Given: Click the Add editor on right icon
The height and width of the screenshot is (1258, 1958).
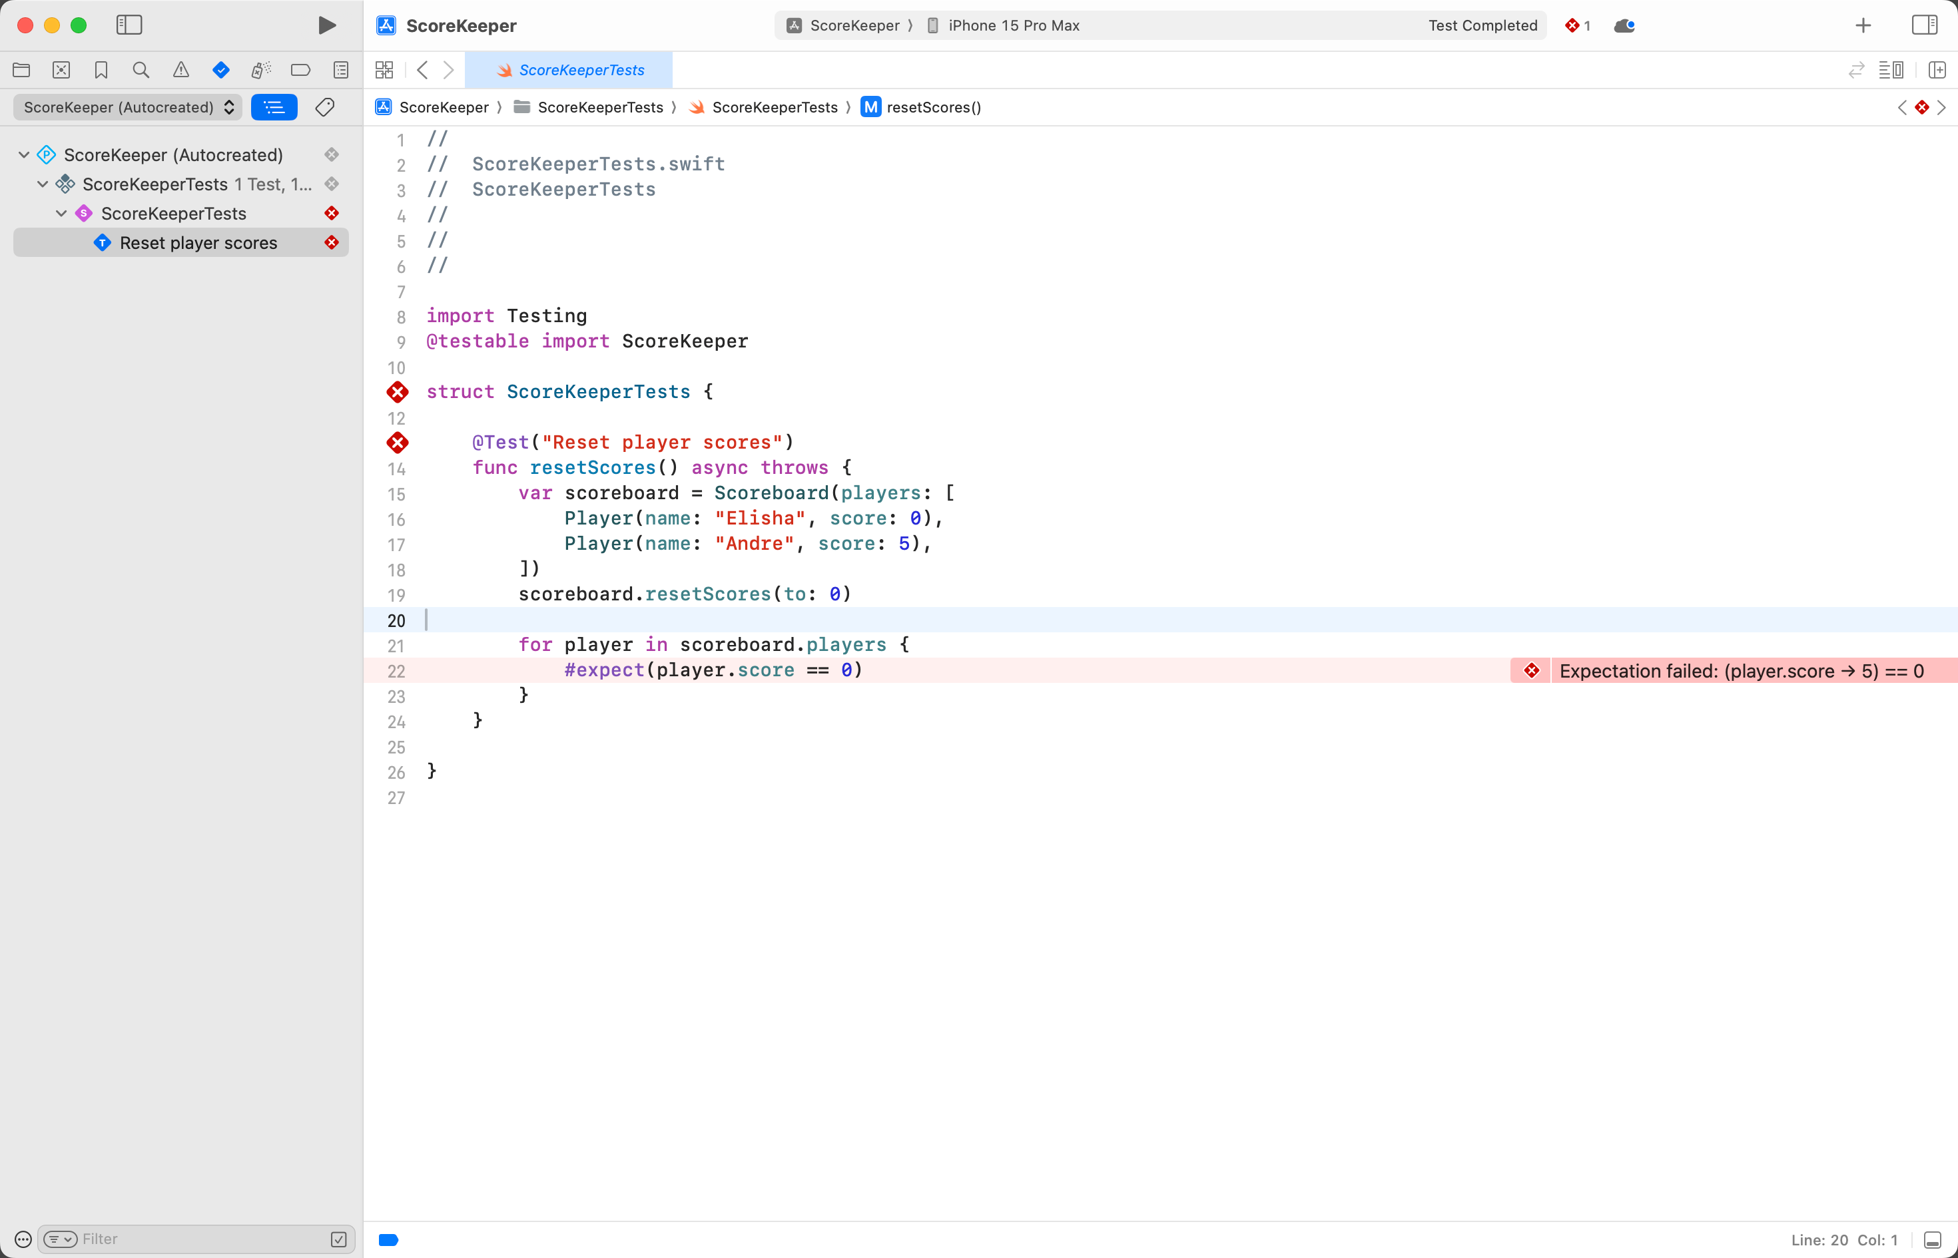Looking at the screenshot, I should pos(1936,71).
